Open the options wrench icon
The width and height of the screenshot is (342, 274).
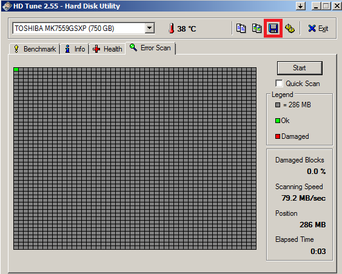290,28
